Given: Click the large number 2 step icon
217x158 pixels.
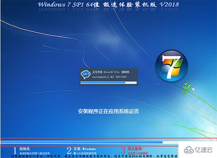Looking at the screenshot, I should pos(69,150).
